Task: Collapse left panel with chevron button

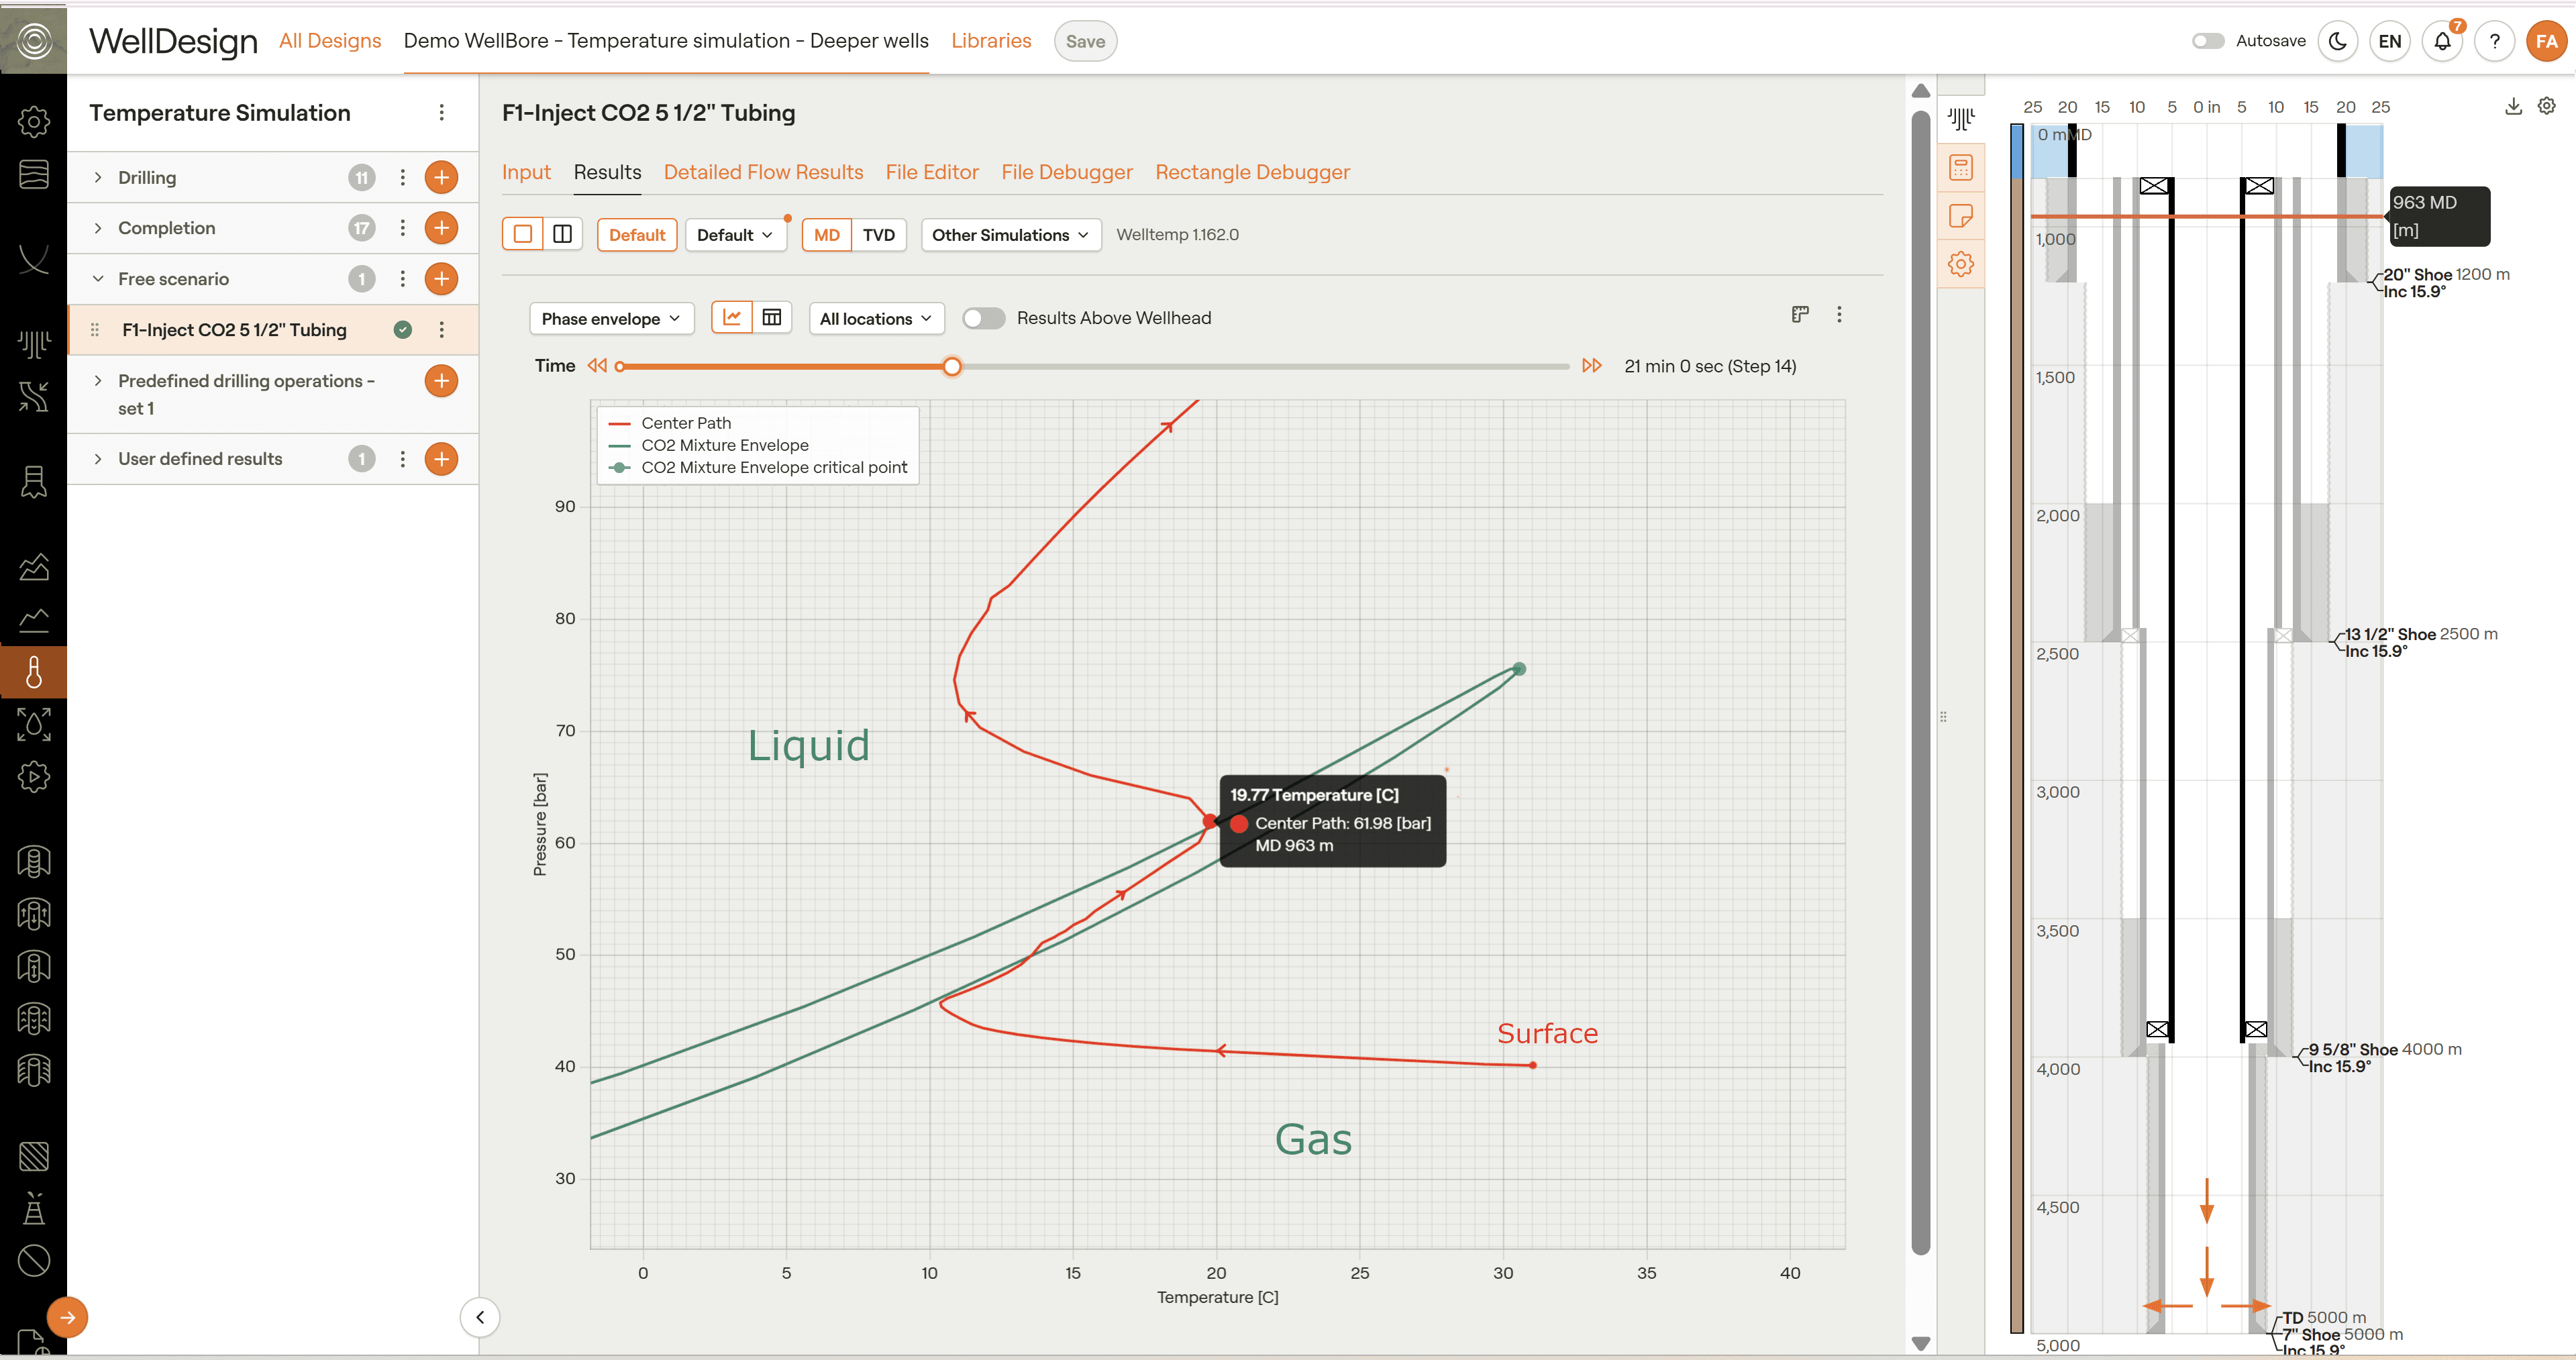Action: 480,1317
